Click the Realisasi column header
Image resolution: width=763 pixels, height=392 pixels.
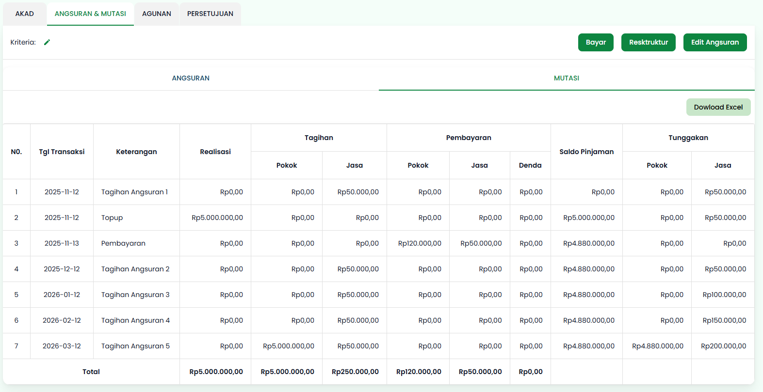click(x=215, y=152)
